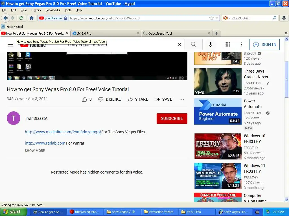Click the search bar magnifier icon

[x=274, y=18]
